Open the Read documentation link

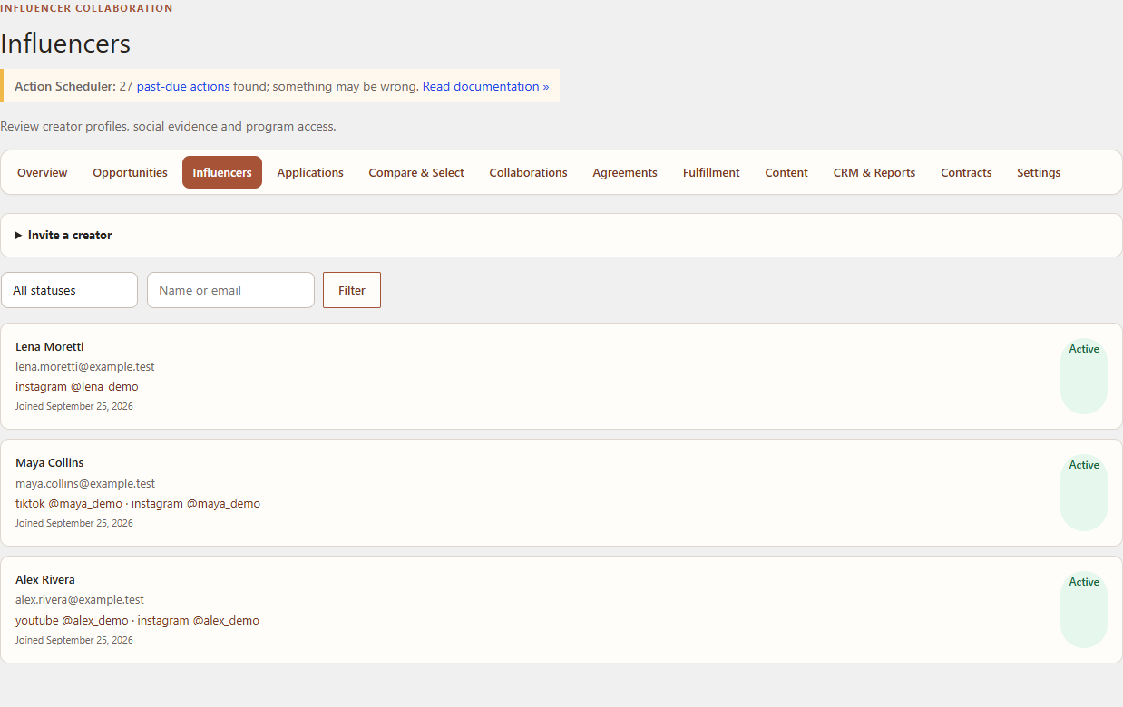pyautogui.click(x=485, y=86)
